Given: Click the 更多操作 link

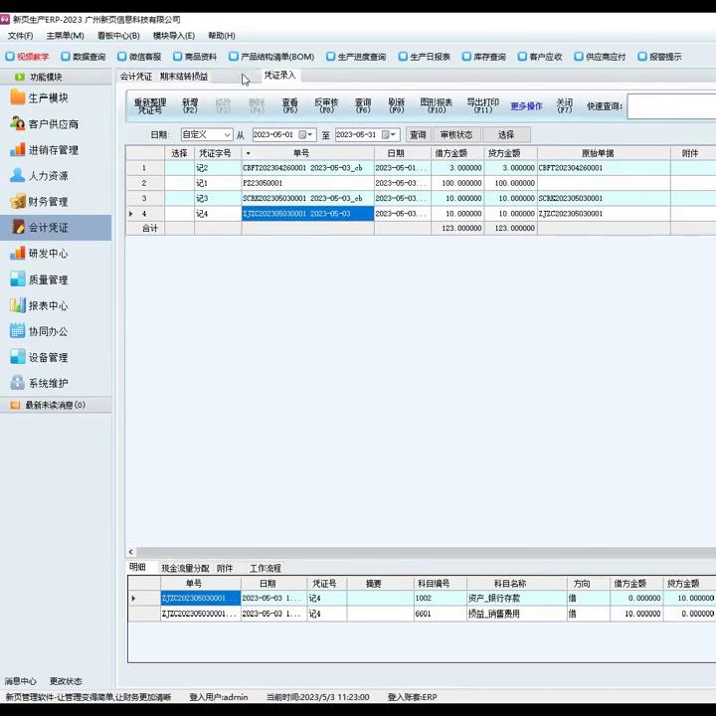Looking at the screenshot, I should point(526,106).
